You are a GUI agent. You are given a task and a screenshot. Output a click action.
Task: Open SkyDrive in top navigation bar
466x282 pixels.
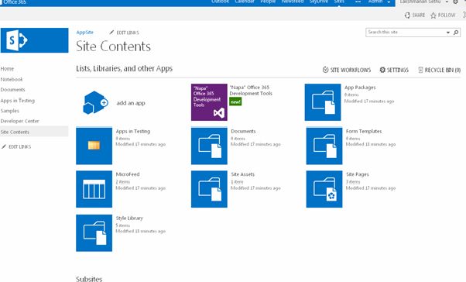tap(319, 2)
